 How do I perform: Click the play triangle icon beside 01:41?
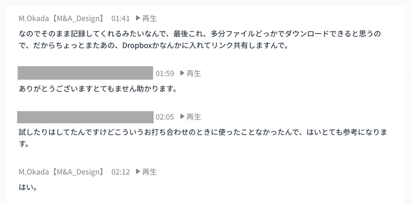138,18
